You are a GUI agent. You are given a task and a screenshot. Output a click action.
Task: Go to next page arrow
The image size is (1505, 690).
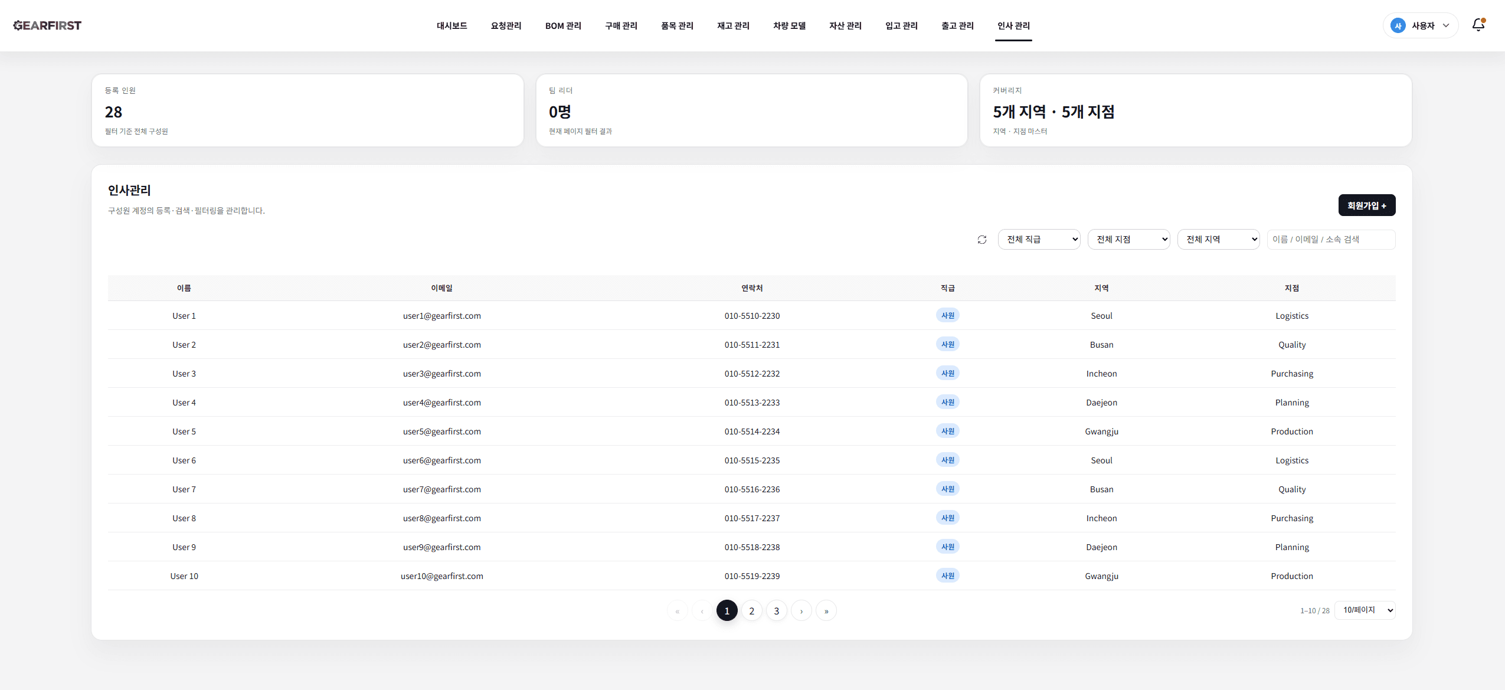801,611
